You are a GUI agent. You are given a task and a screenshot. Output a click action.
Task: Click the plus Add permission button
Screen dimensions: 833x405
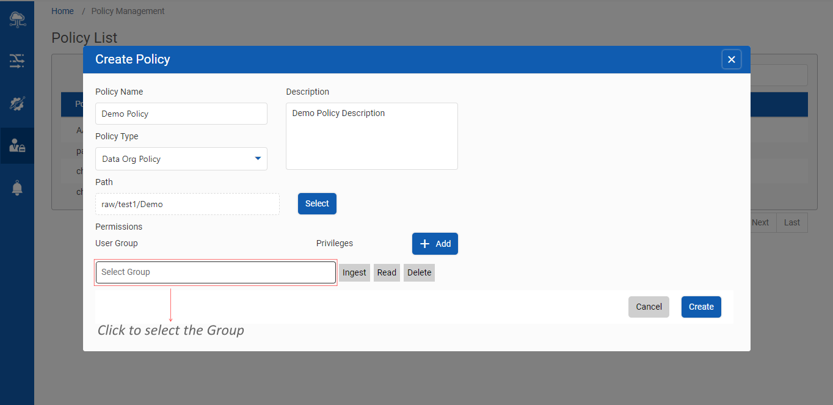[435, 244]
